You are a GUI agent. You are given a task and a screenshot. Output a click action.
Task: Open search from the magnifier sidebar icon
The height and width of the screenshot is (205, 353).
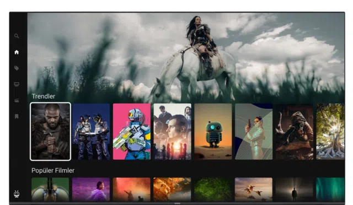(17, 36)
